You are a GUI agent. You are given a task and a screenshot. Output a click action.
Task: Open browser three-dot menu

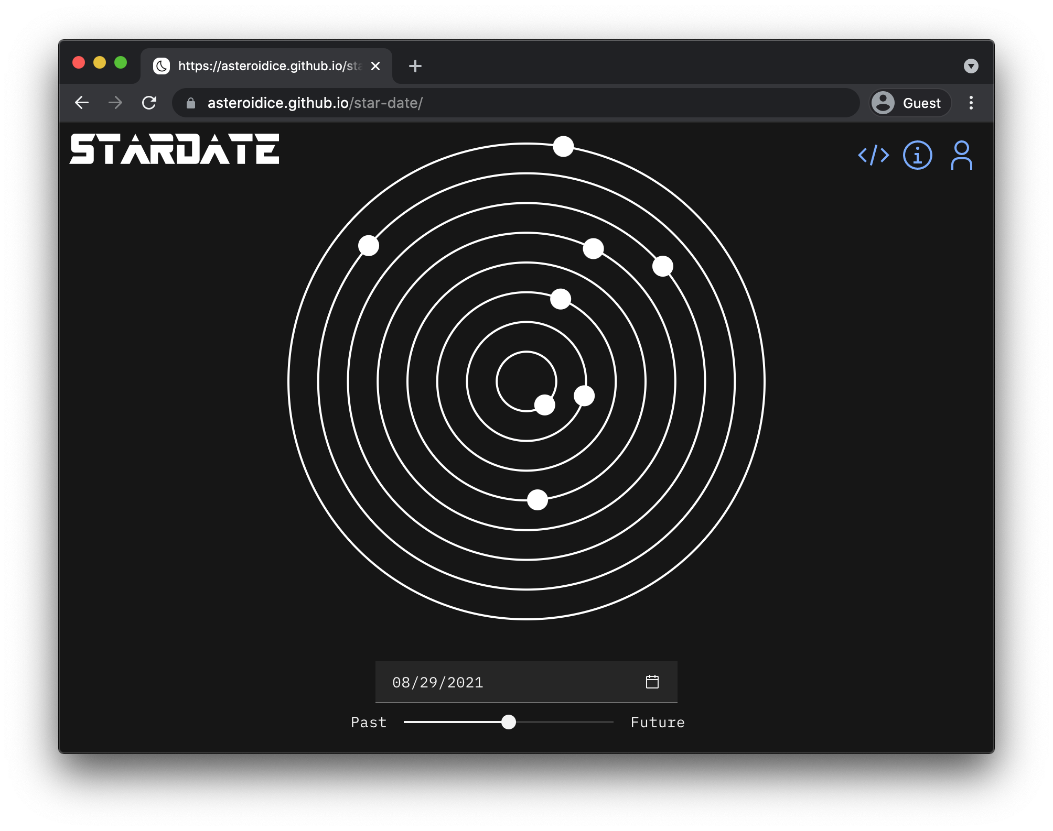coord(971,103)
